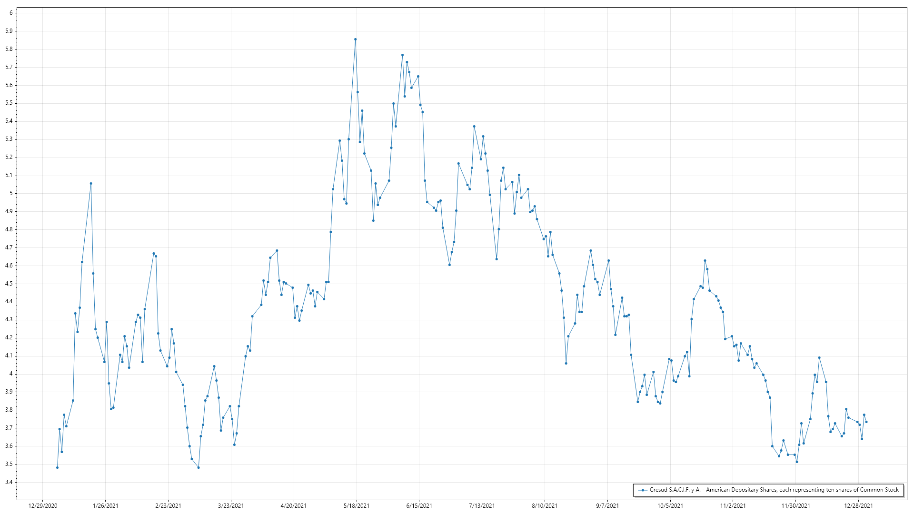The height and width of the screenshot is (514, 914).
Task: Click the 12/28/2021 x-axis date label
Action: pos(858,505)
